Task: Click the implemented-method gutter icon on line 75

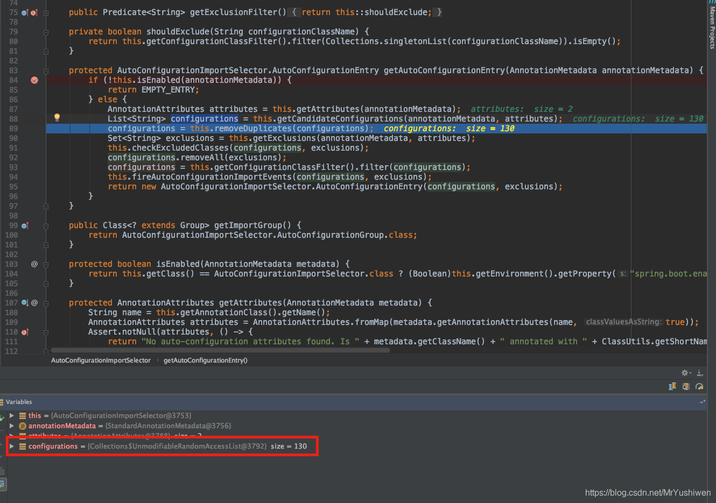Action: coord(25,12)
